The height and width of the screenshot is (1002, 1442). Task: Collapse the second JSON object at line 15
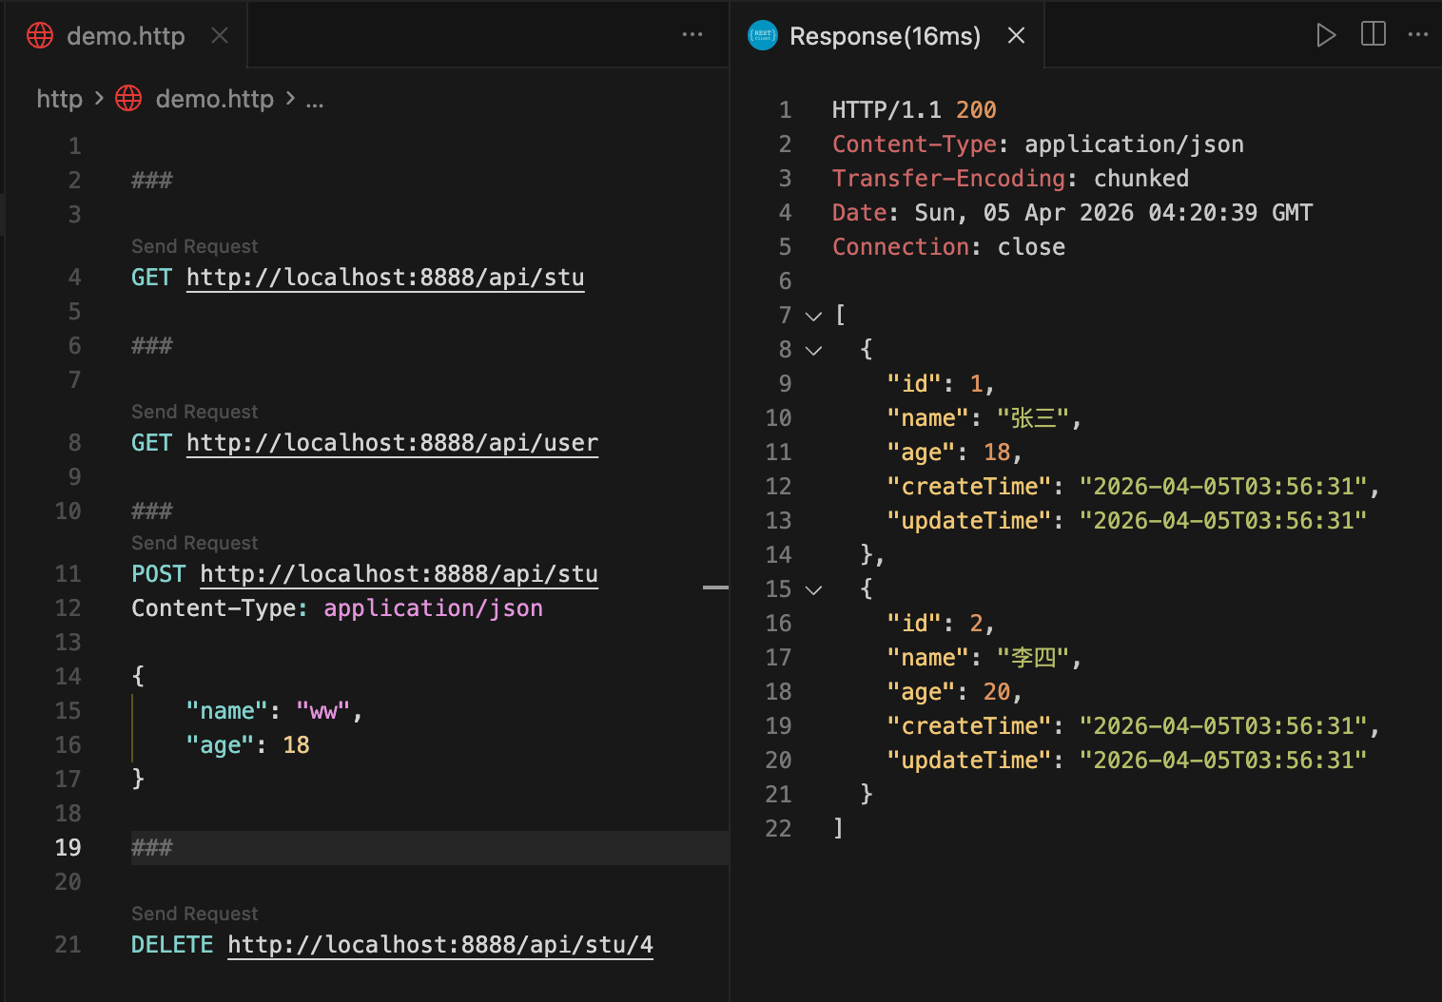click(x=813, y=589)
